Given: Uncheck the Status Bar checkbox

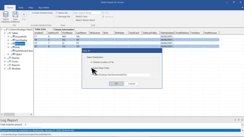Looking at the screenshot, I should click(56, 13).
